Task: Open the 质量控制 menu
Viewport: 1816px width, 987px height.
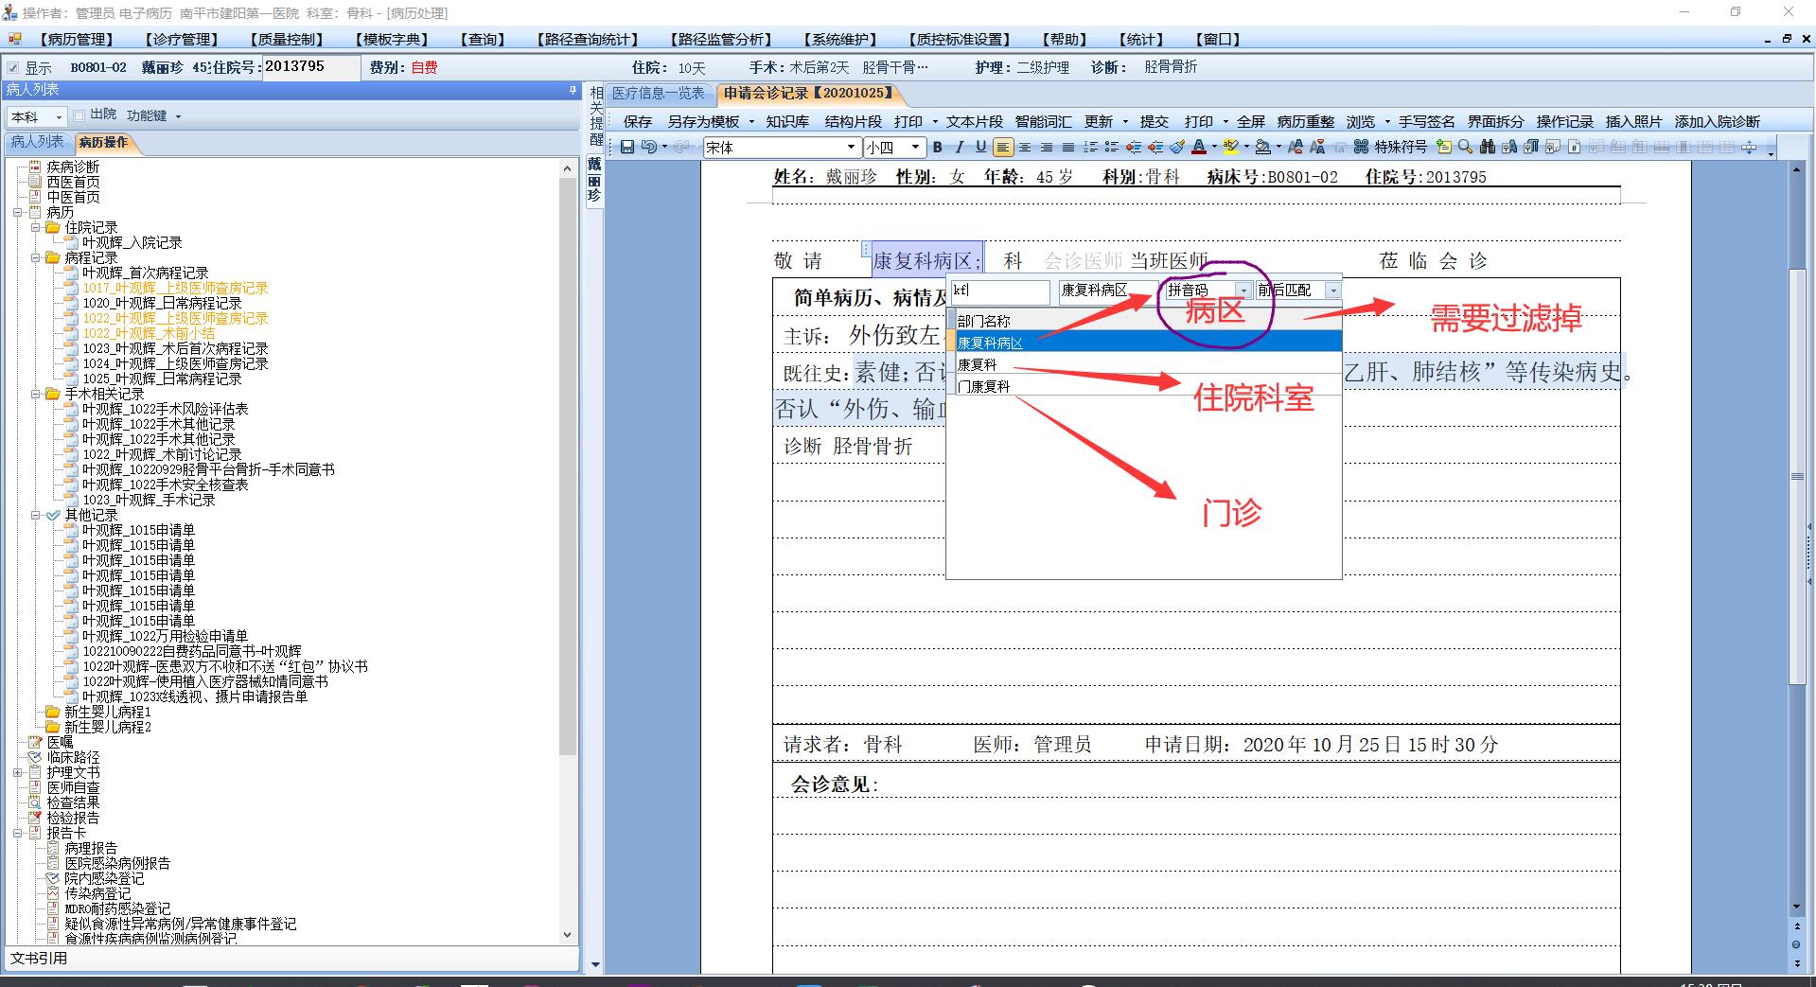Action: point(287,40)
